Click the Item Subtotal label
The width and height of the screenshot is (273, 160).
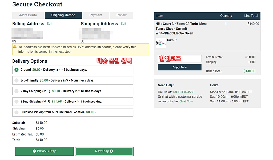[214, 57]
